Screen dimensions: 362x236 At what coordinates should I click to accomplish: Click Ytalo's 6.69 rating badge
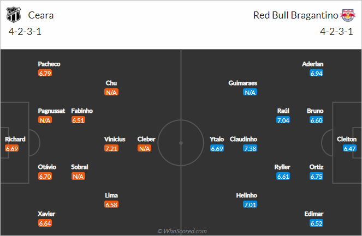pos(217,148)
